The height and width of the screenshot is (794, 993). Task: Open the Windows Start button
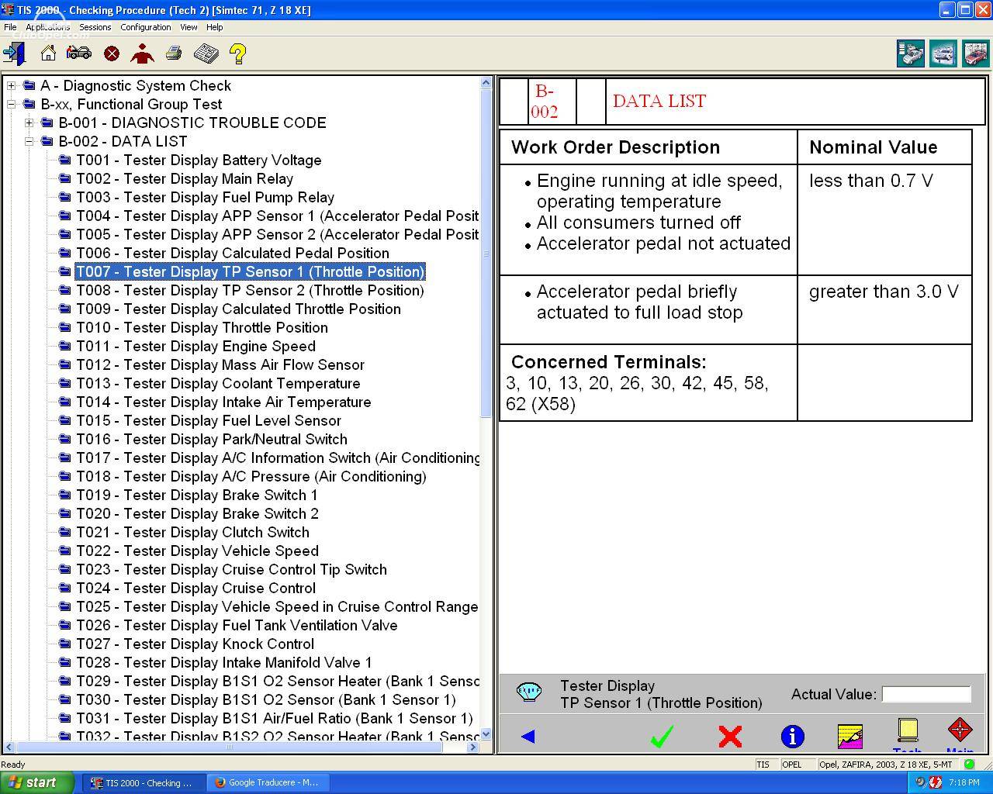(37, 782)
